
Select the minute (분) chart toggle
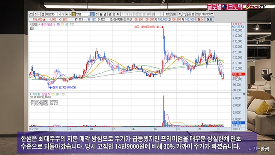tap(110, 14)
